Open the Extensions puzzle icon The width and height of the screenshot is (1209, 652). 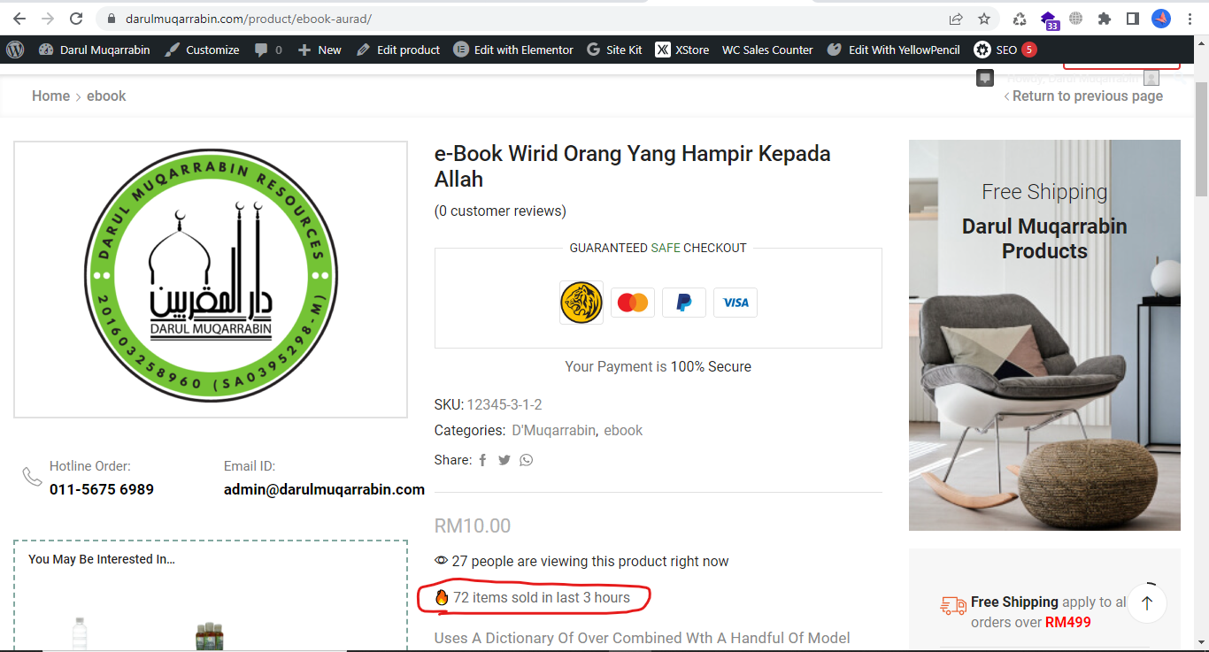pyautogui.click(x=1104, y=19)
